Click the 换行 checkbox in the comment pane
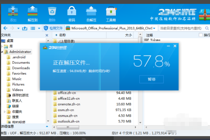The height and width of the screenshot is (140, 210). (201, 35)
